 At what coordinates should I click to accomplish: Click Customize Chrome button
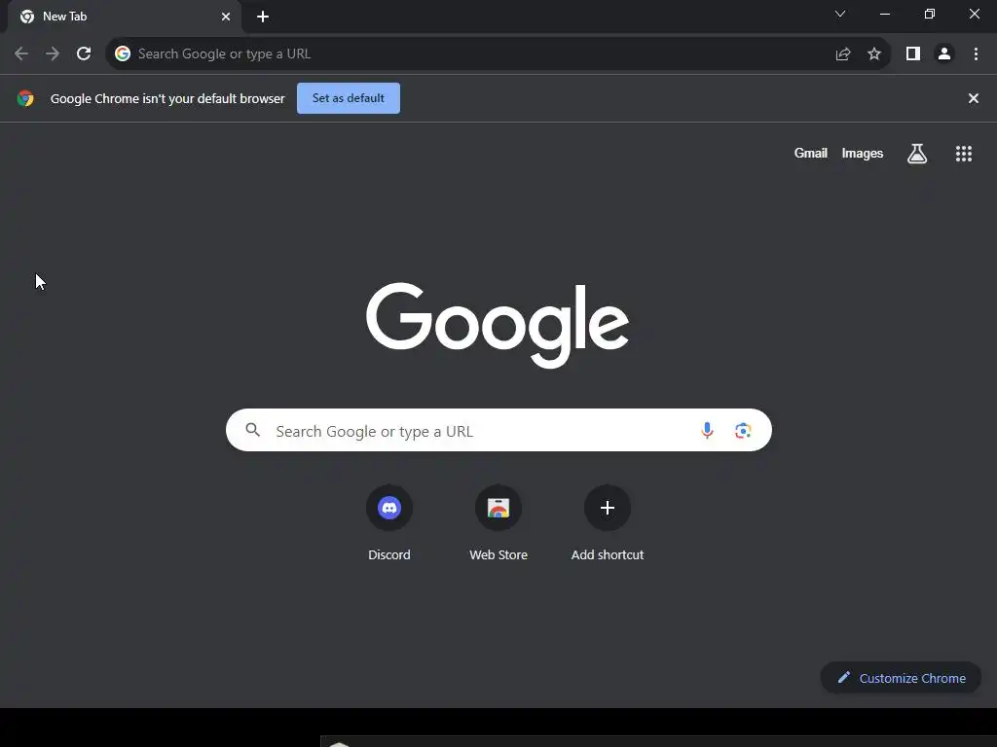pos(901,678)
